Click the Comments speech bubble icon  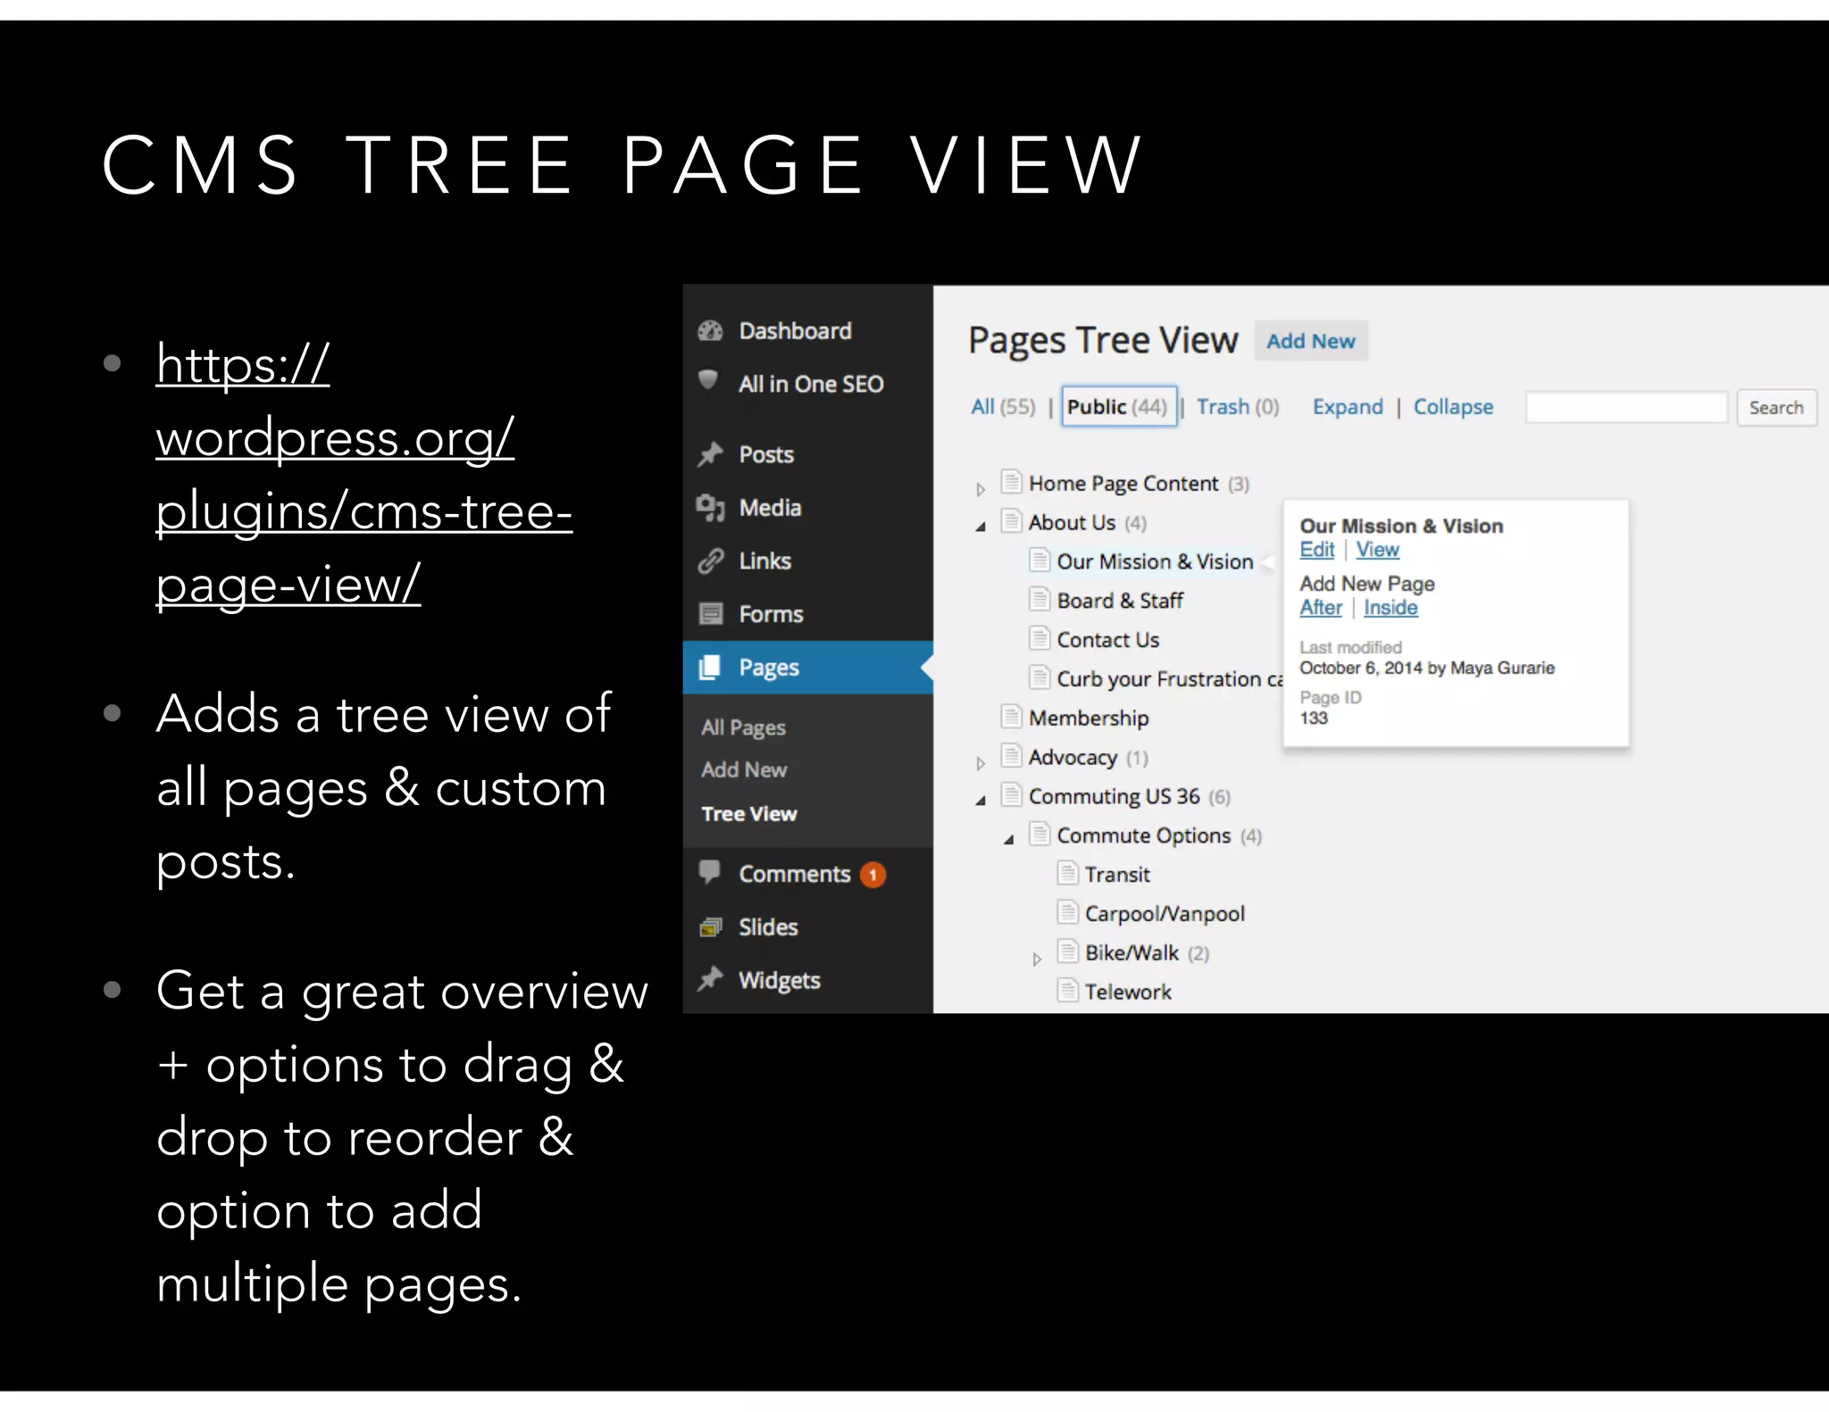click(x=710, y=871)
